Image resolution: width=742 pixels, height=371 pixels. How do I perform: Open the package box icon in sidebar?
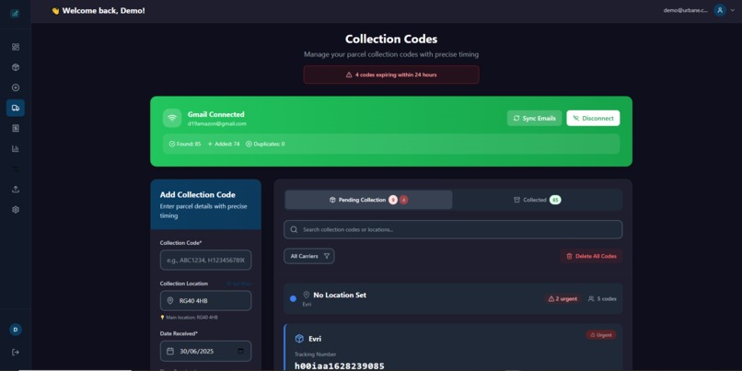[16, 67]
